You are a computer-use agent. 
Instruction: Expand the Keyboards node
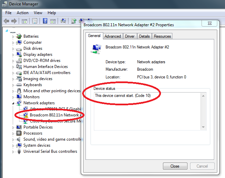13,85
